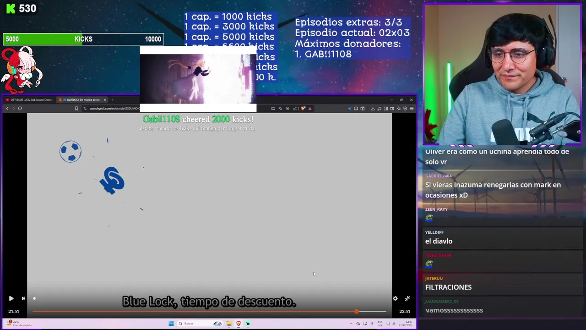Image resolution: width=586 pixels, height=330 pixels.
Task: Go back in the browser
Action: (7, 108)
